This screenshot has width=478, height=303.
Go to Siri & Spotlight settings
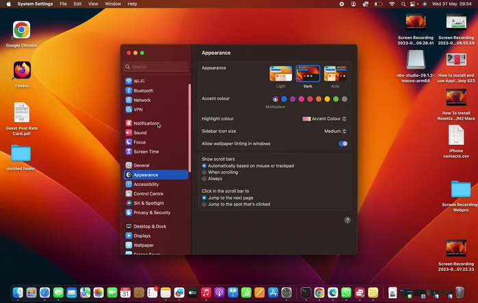pyautogui.click(x=148, y=203)
